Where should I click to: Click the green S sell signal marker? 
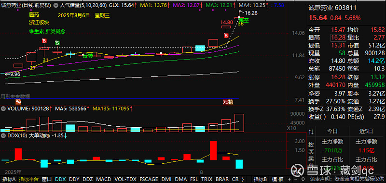(57, 43)
